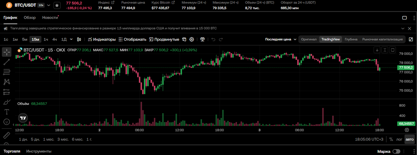The height and width of the screenshot is (155, 417).
Task: Select the 5м timeframe
Action: pyautogui.click(x=25, y=39)
